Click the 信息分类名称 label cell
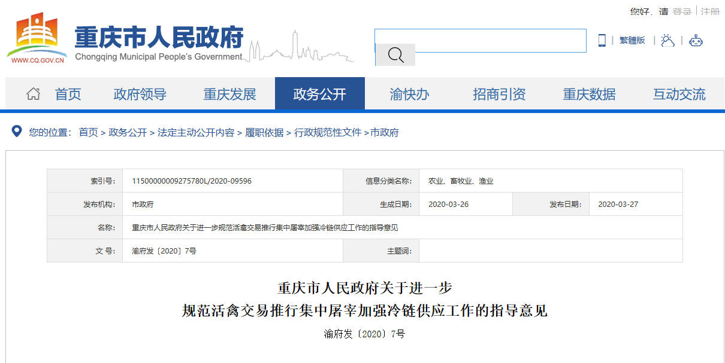Screen dimensions: 725x363 click(381, 181)
